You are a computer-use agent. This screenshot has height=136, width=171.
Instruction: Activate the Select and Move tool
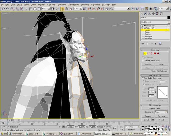pos(62,9)
